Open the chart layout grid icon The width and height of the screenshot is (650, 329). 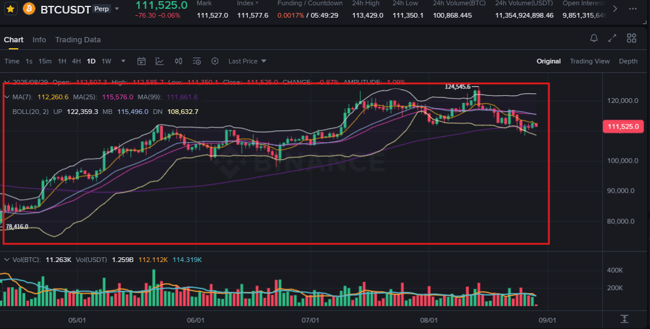click(x=631, y=39)
